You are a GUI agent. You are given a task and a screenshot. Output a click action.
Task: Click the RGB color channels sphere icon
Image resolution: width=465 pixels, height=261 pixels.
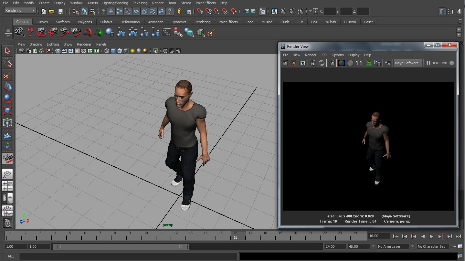pos(341,63)
